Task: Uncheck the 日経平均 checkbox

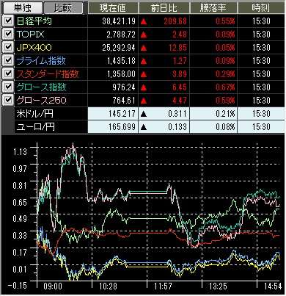Action: pos(8,21)
